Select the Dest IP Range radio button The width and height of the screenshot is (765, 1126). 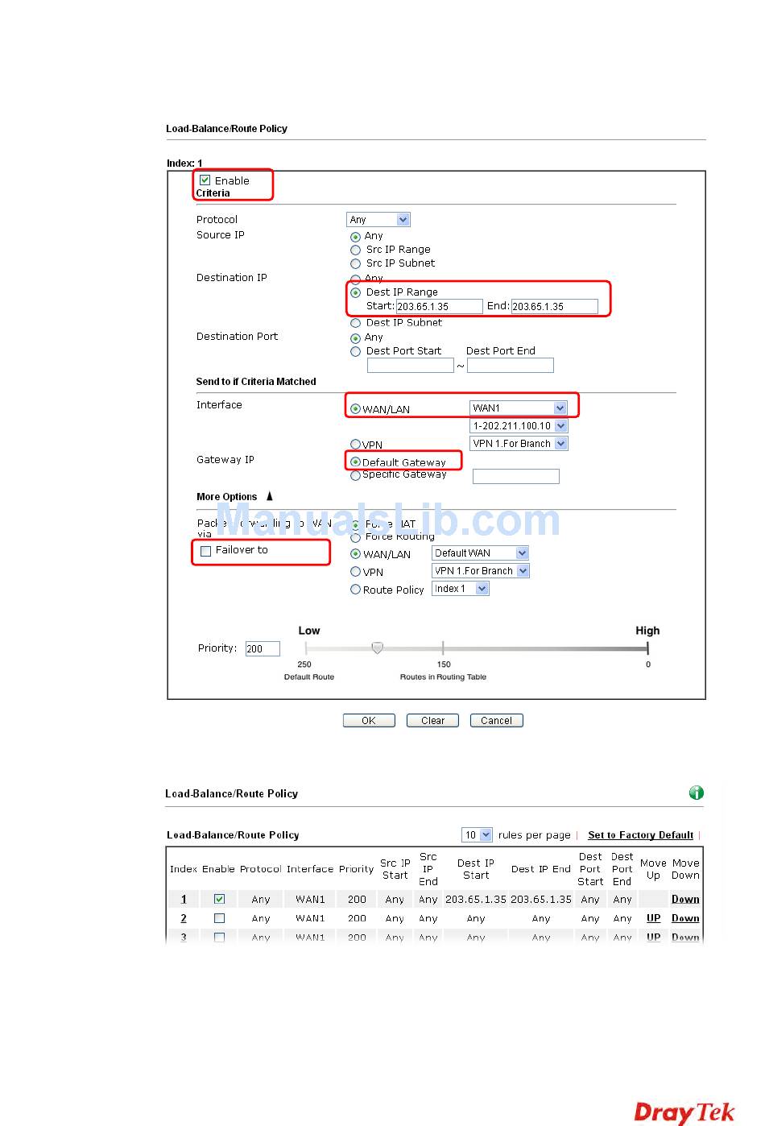point(355,293)
